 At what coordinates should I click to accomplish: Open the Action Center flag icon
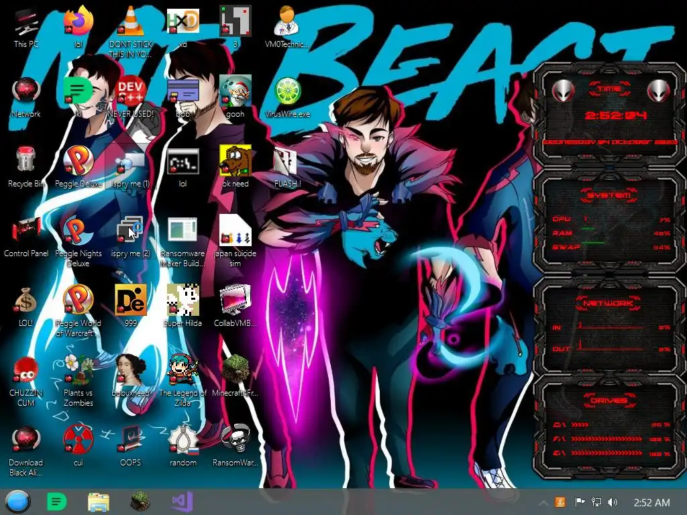[x=579, y=502]
